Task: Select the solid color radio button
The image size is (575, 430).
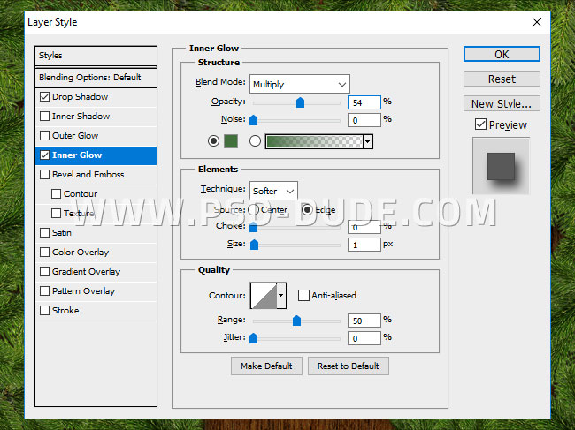Action: (x=213, y=141)
